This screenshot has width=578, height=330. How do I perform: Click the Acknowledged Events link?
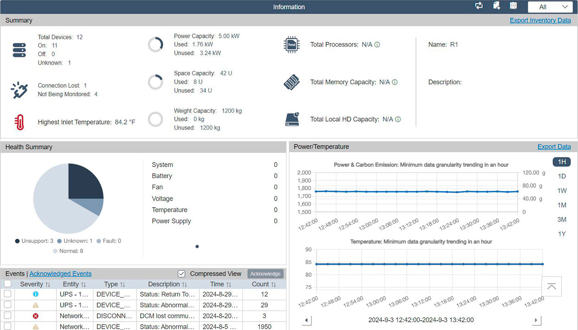pyautogui.click(x=60, y=274)
